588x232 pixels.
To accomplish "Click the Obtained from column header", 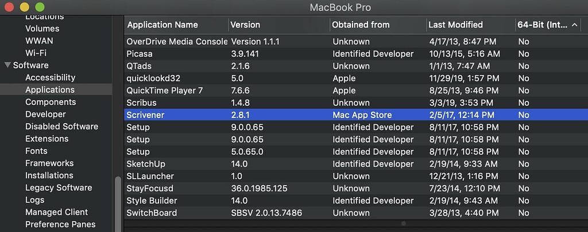I will pos(361,25).
